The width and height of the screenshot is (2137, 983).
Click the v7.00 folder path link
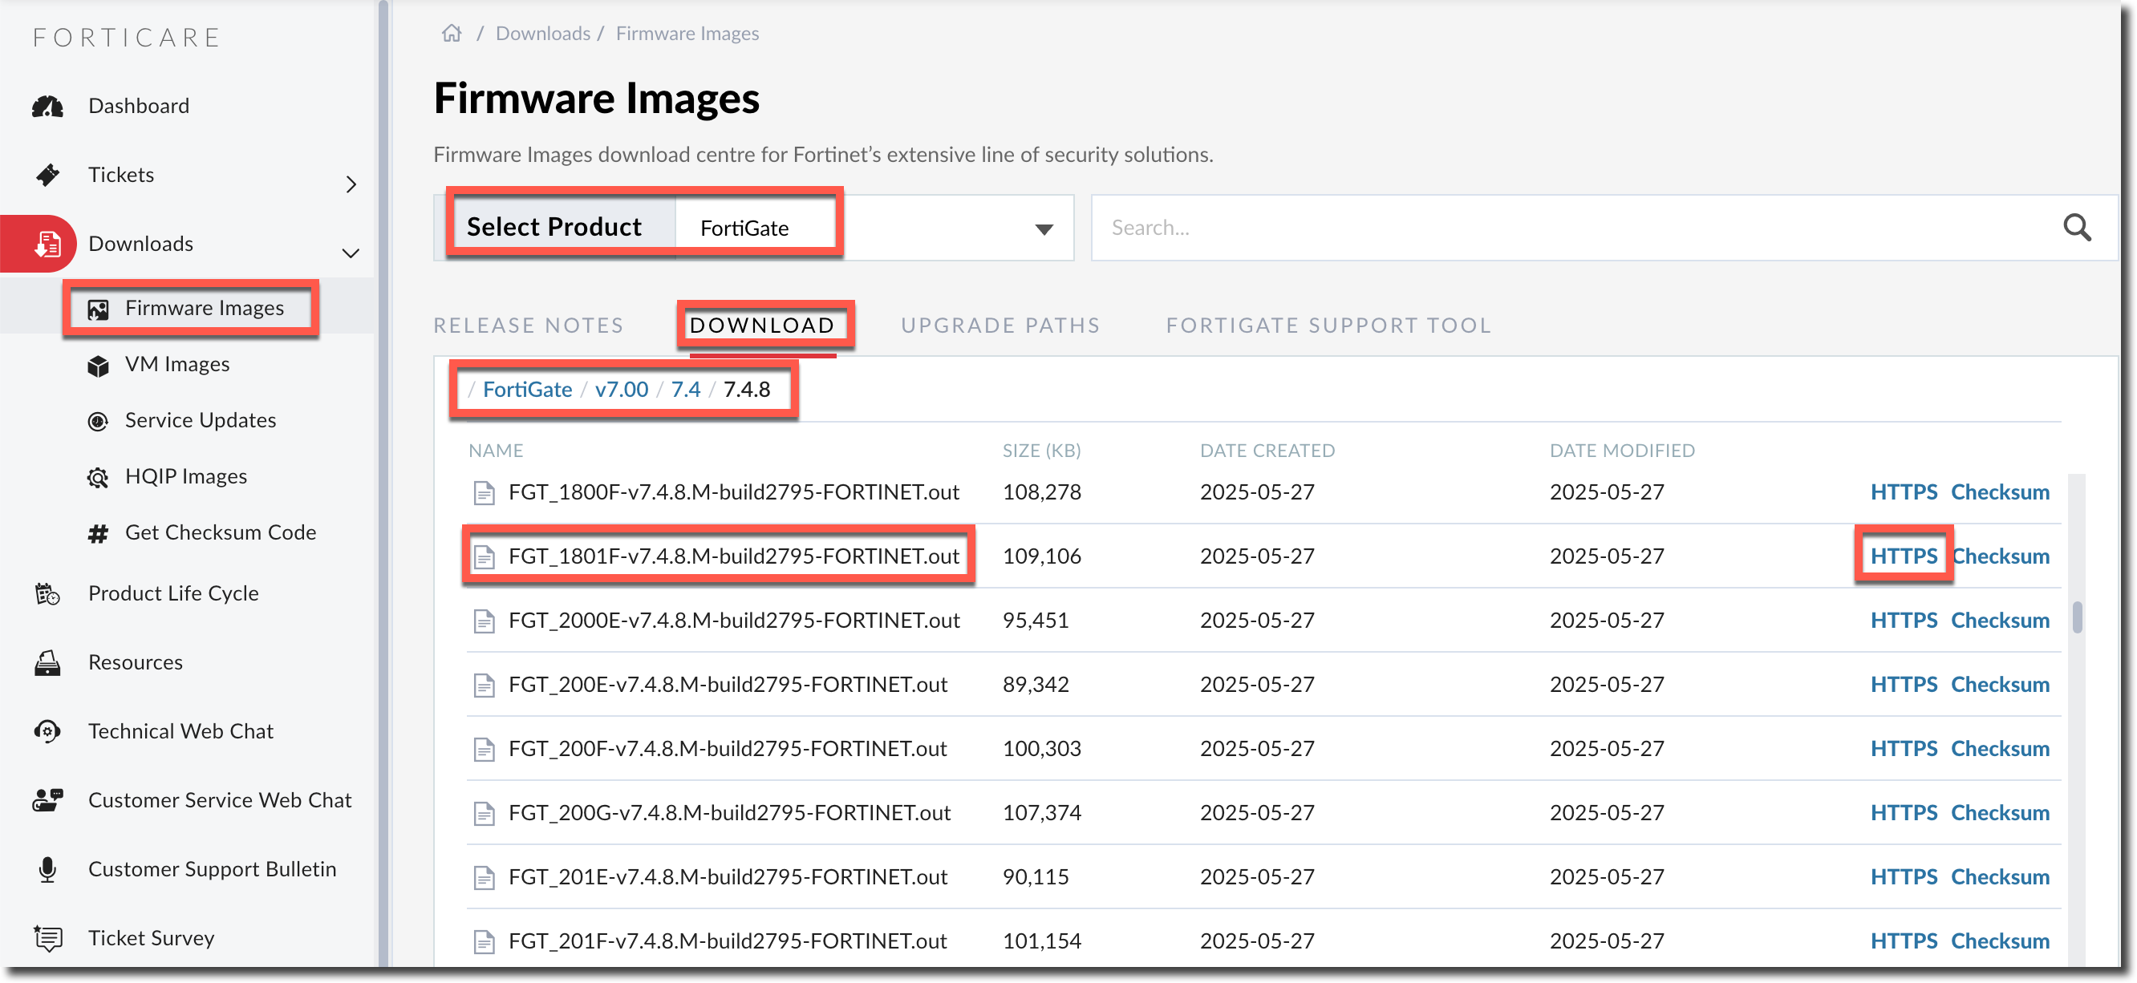[x=622, y=390]
